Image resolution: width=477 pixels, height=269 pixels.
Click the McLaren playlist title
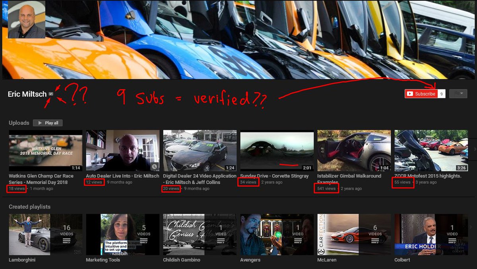(327, 260)
